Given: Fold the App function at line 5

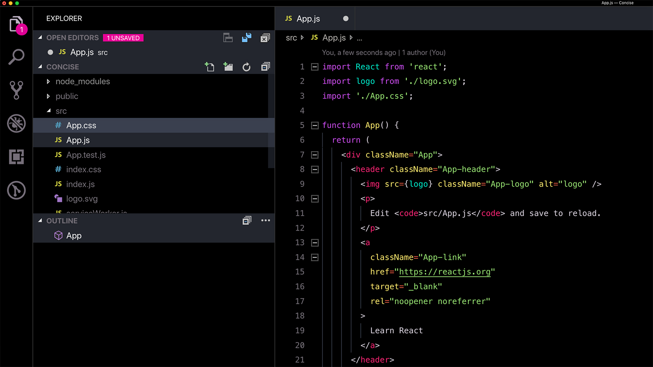Looking at the screenshot, I should point(314,125).
